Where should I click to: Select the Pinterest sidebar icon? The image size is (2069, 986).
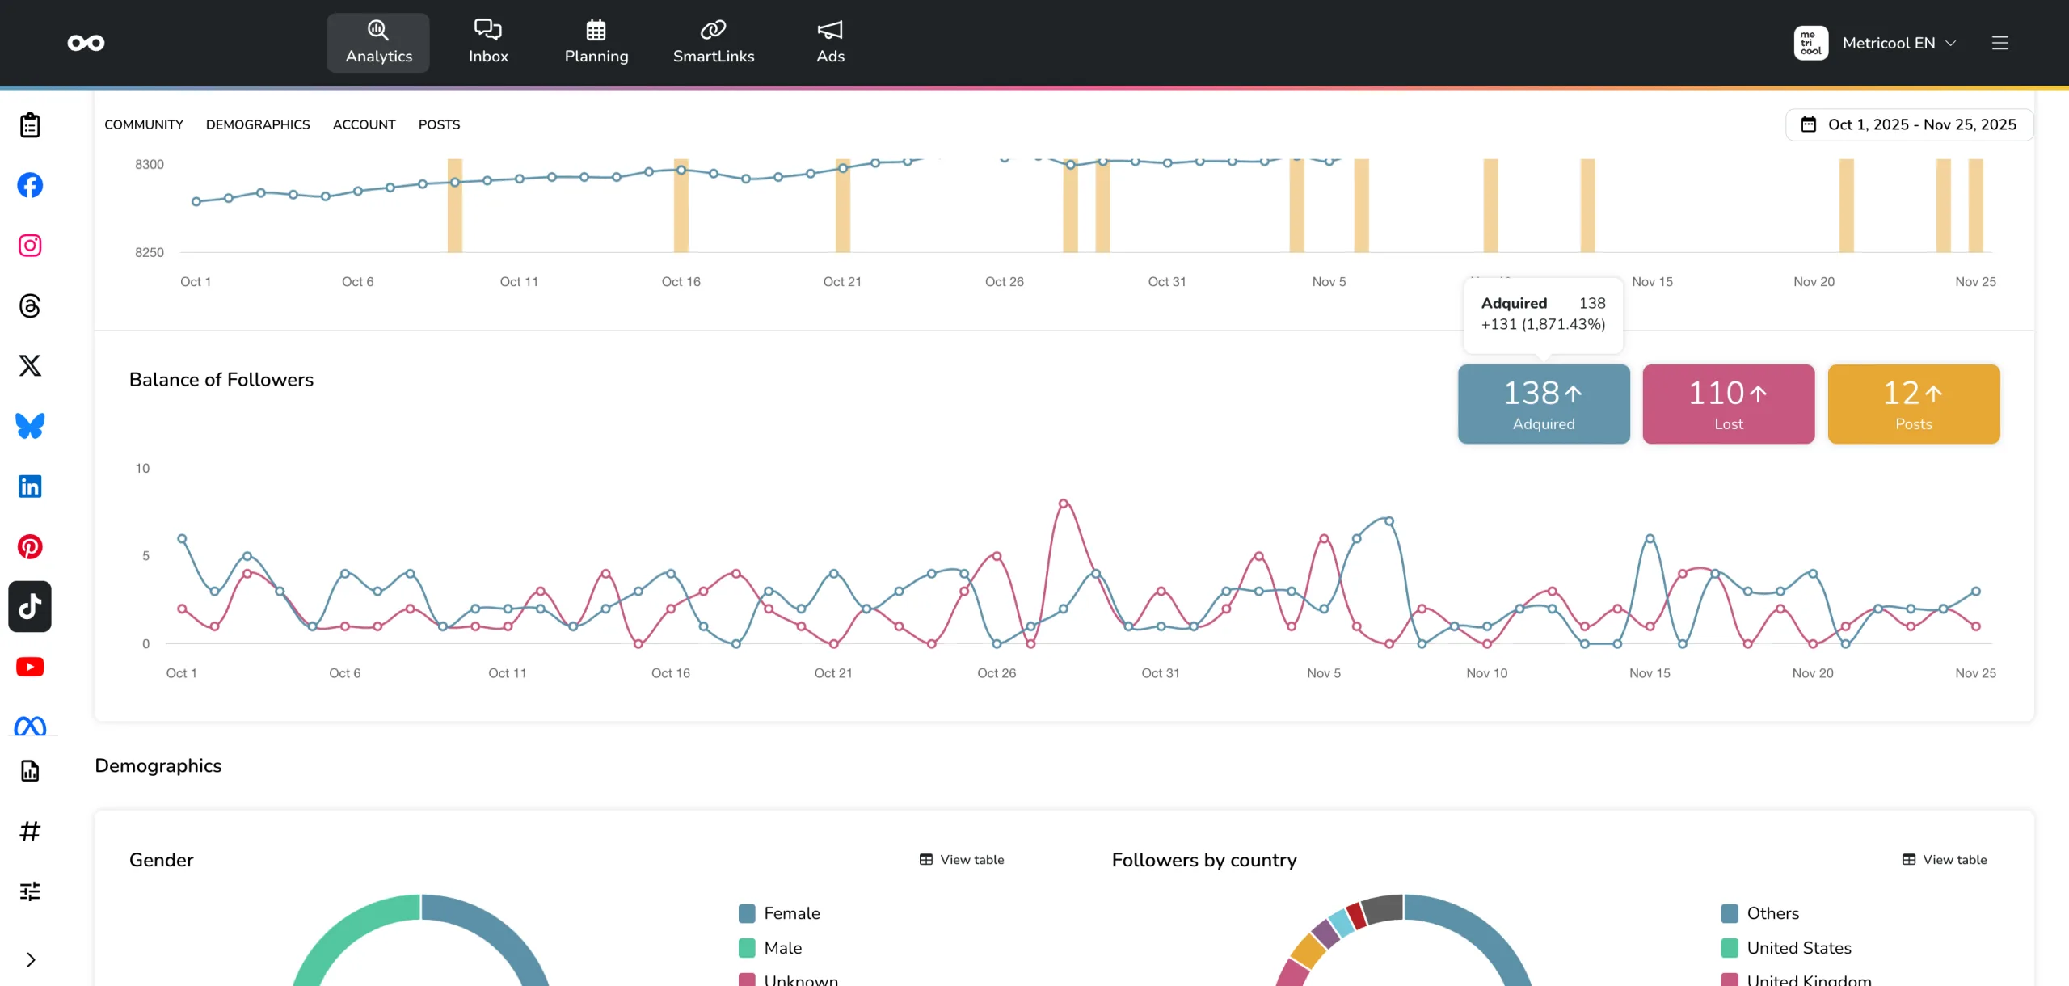[30, 547]
